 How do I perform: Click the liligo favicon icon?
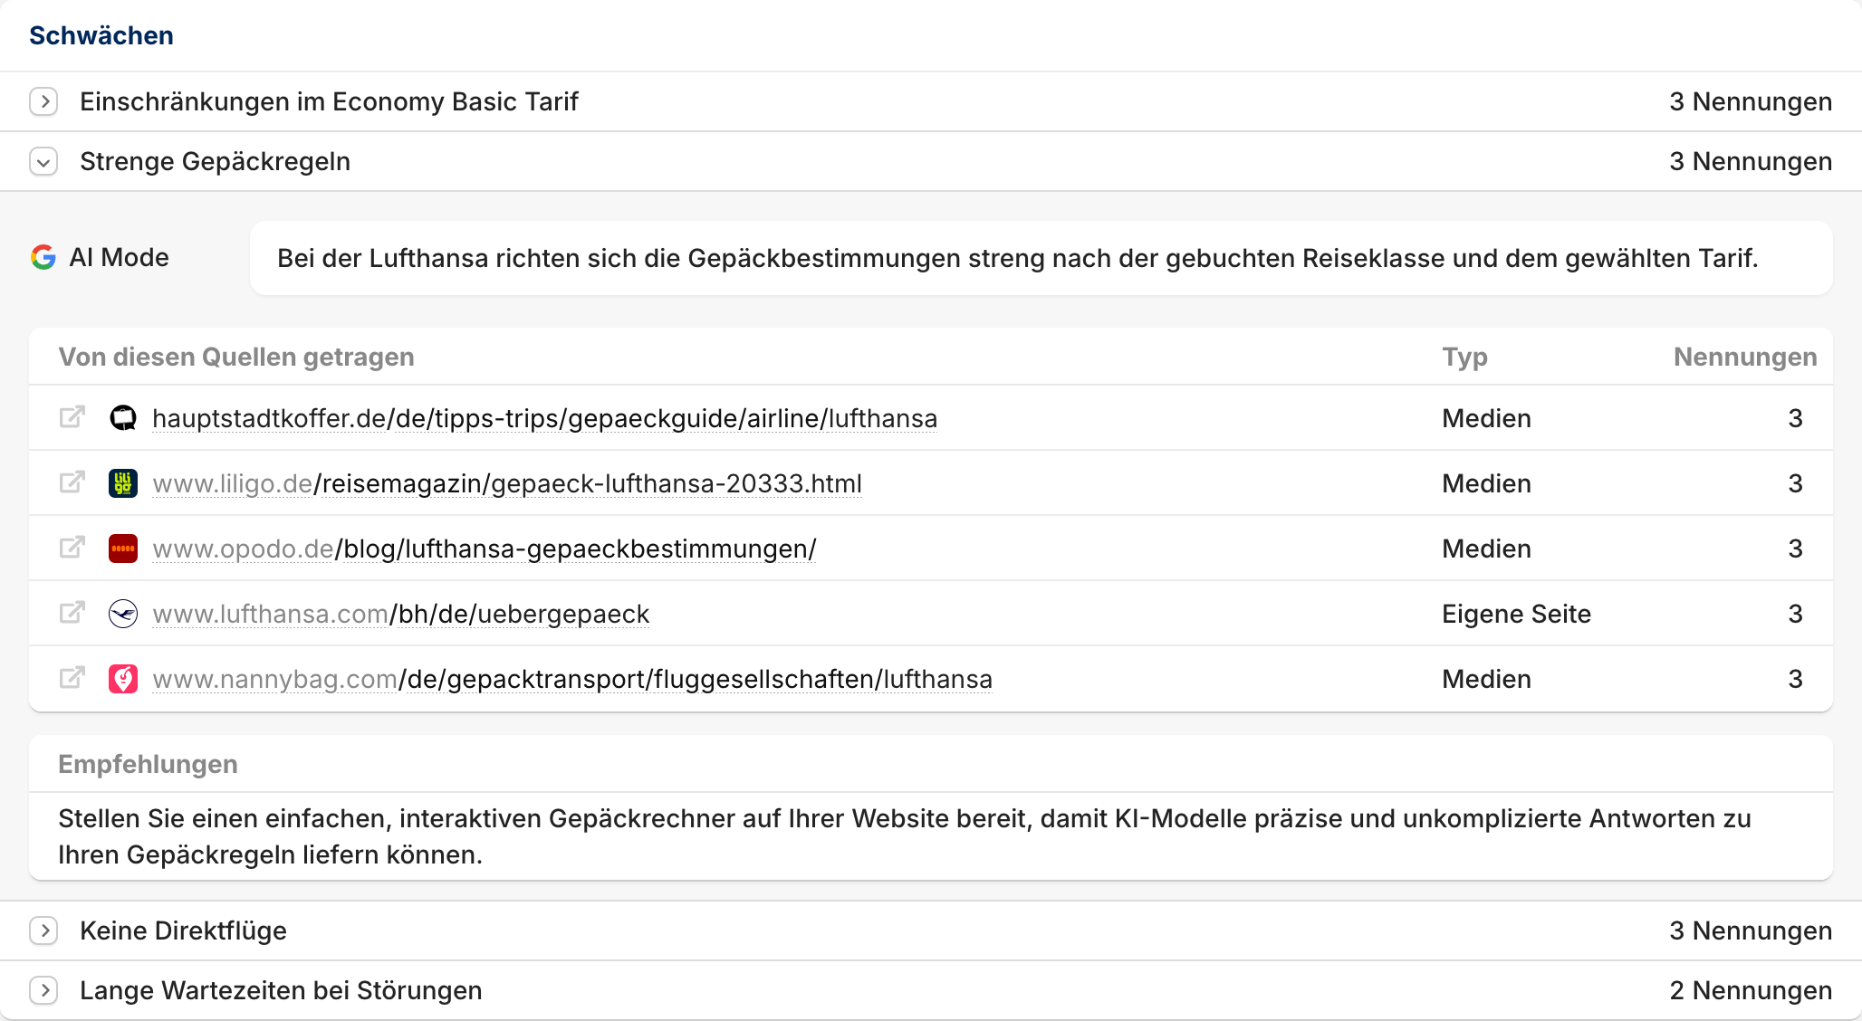coord(123,483)
